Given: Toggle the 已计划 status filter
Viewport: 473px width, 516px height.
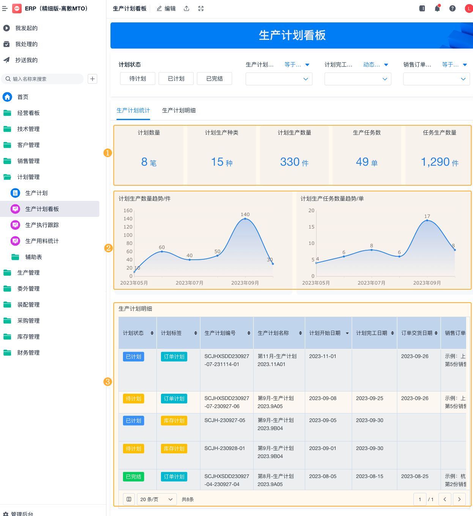Looking at the screenshot, I should click(x=176, y=79).
